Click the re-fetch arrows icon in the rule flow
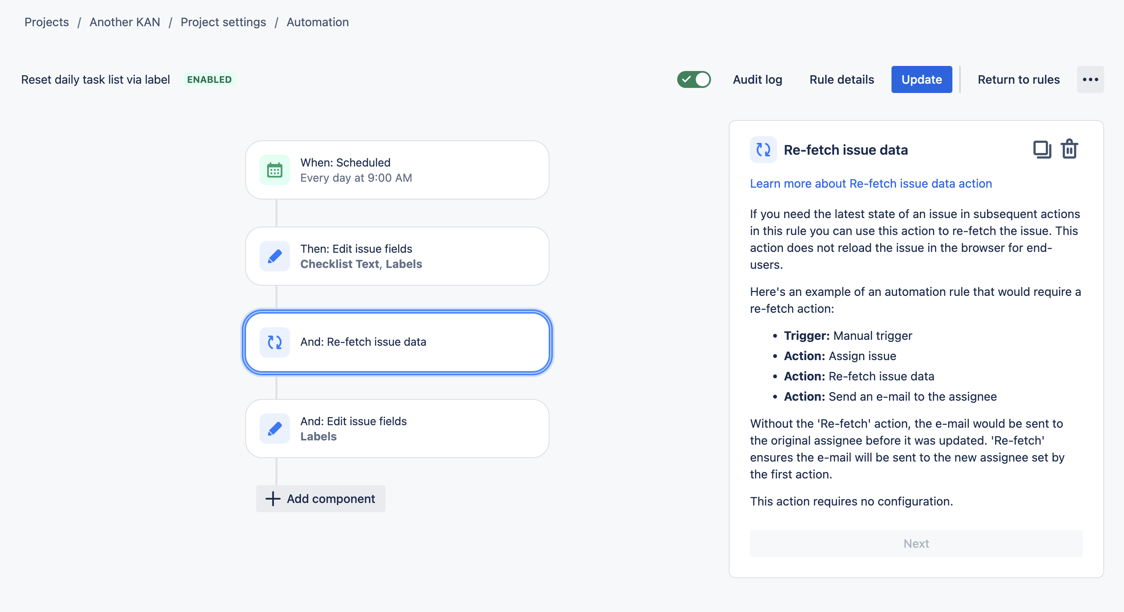Image resolution: width=1124 pixels, height=612 pixels. point(274,342)
